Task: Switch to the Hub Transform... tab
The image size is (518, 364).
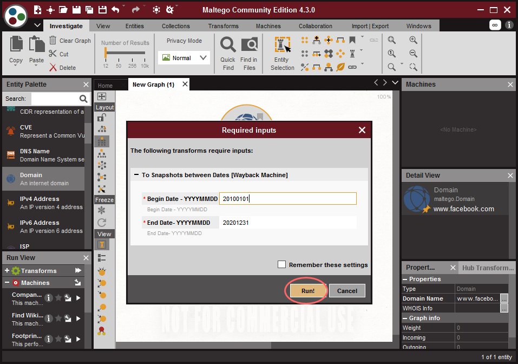Action: [x=488, y=268]
